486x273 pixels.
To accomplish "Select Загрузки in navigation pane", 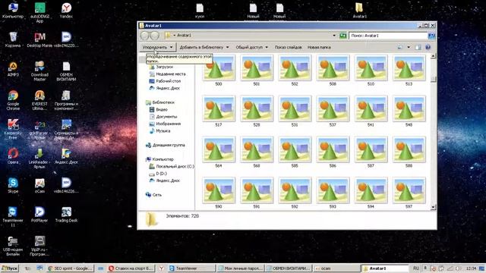I will tap(161, 67).
